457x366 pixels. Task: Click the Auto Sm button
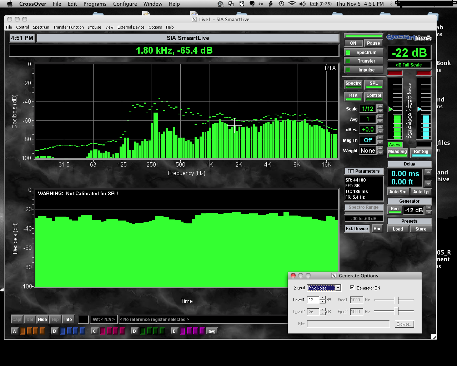click(398, 192)
